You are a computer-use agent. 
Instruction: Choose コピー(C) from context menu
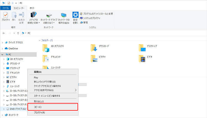(x=53, y=107)
